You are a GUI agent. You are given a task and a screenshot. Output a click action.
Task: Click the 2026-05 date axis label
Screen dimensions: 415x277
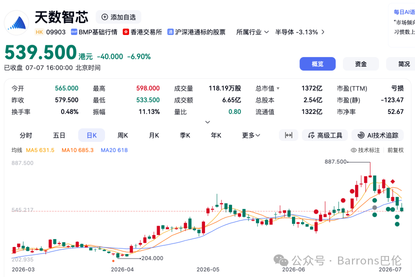click(x=208, y=269)
